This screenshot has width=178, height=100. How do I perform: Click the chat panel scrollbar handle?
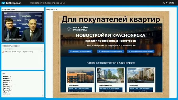click(43, 95)
